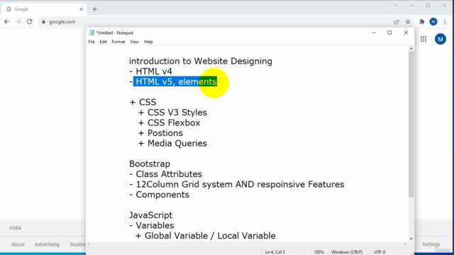Share this page icon in address bar

(x=397, y=22)
